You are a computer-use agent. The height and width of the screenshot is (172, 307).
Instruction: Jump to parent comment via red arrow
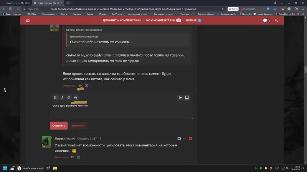coord(100,138)
